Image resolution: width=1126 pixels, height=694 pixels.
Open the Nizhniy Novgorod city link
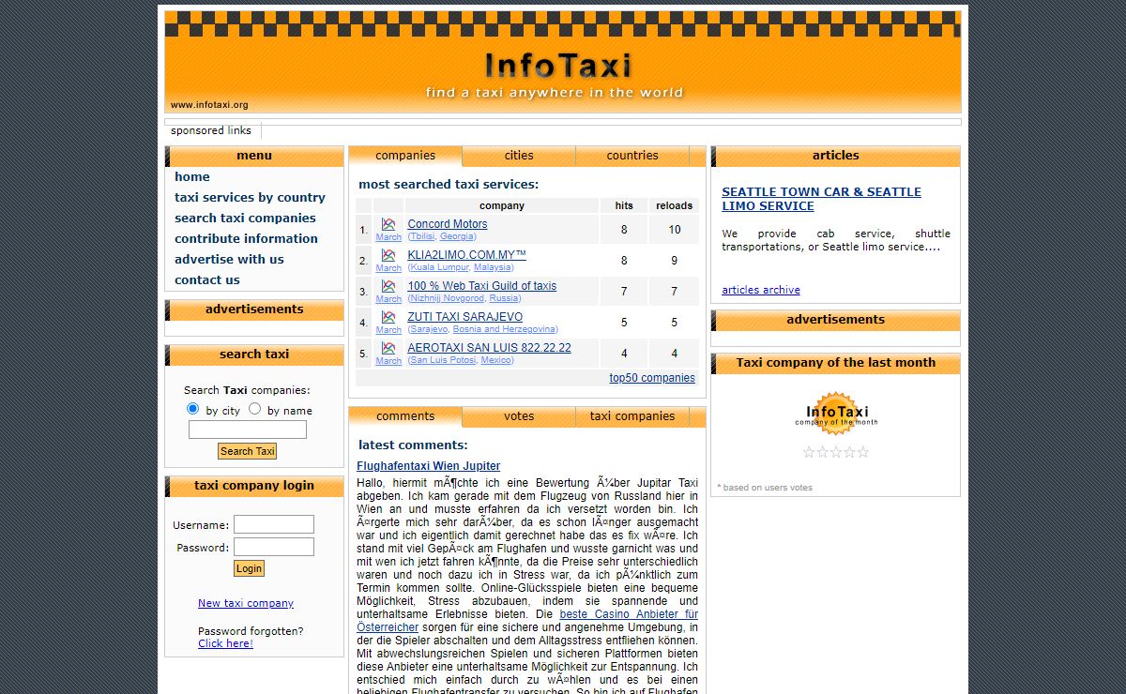(x=447, y=298)
